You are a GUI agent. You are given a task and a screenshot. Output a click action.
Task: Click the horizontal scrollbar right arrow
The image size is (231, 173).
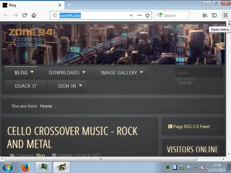(x=223, y=159)
